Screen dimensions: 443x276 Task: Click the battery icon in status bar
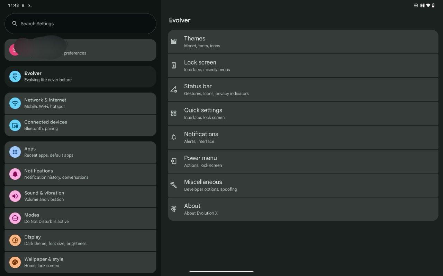(x=433, y=6)
